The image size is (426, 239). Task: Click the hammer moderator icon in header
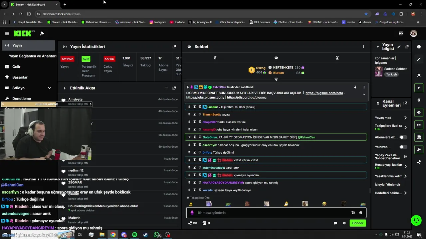[x=42, y=34]
